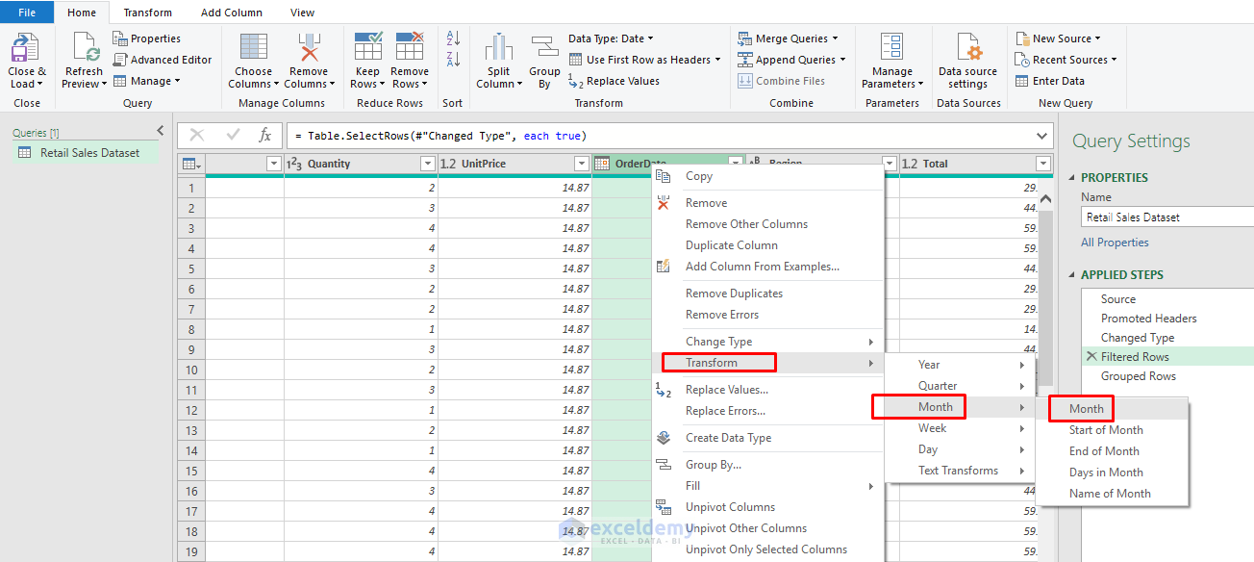Click the Choose Columns icon
This screenshot has height=562, width=1254.
pyautogui.click(x=254, y=48)
